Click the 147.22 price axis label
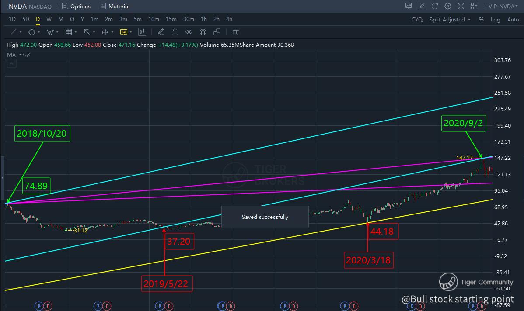 [x=502, y=158]
